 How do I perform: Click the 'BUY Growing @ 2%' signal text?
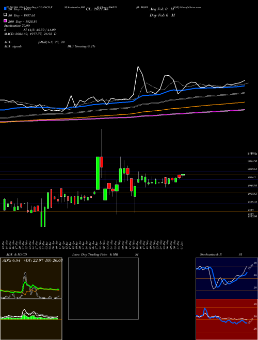click(82, 46)
